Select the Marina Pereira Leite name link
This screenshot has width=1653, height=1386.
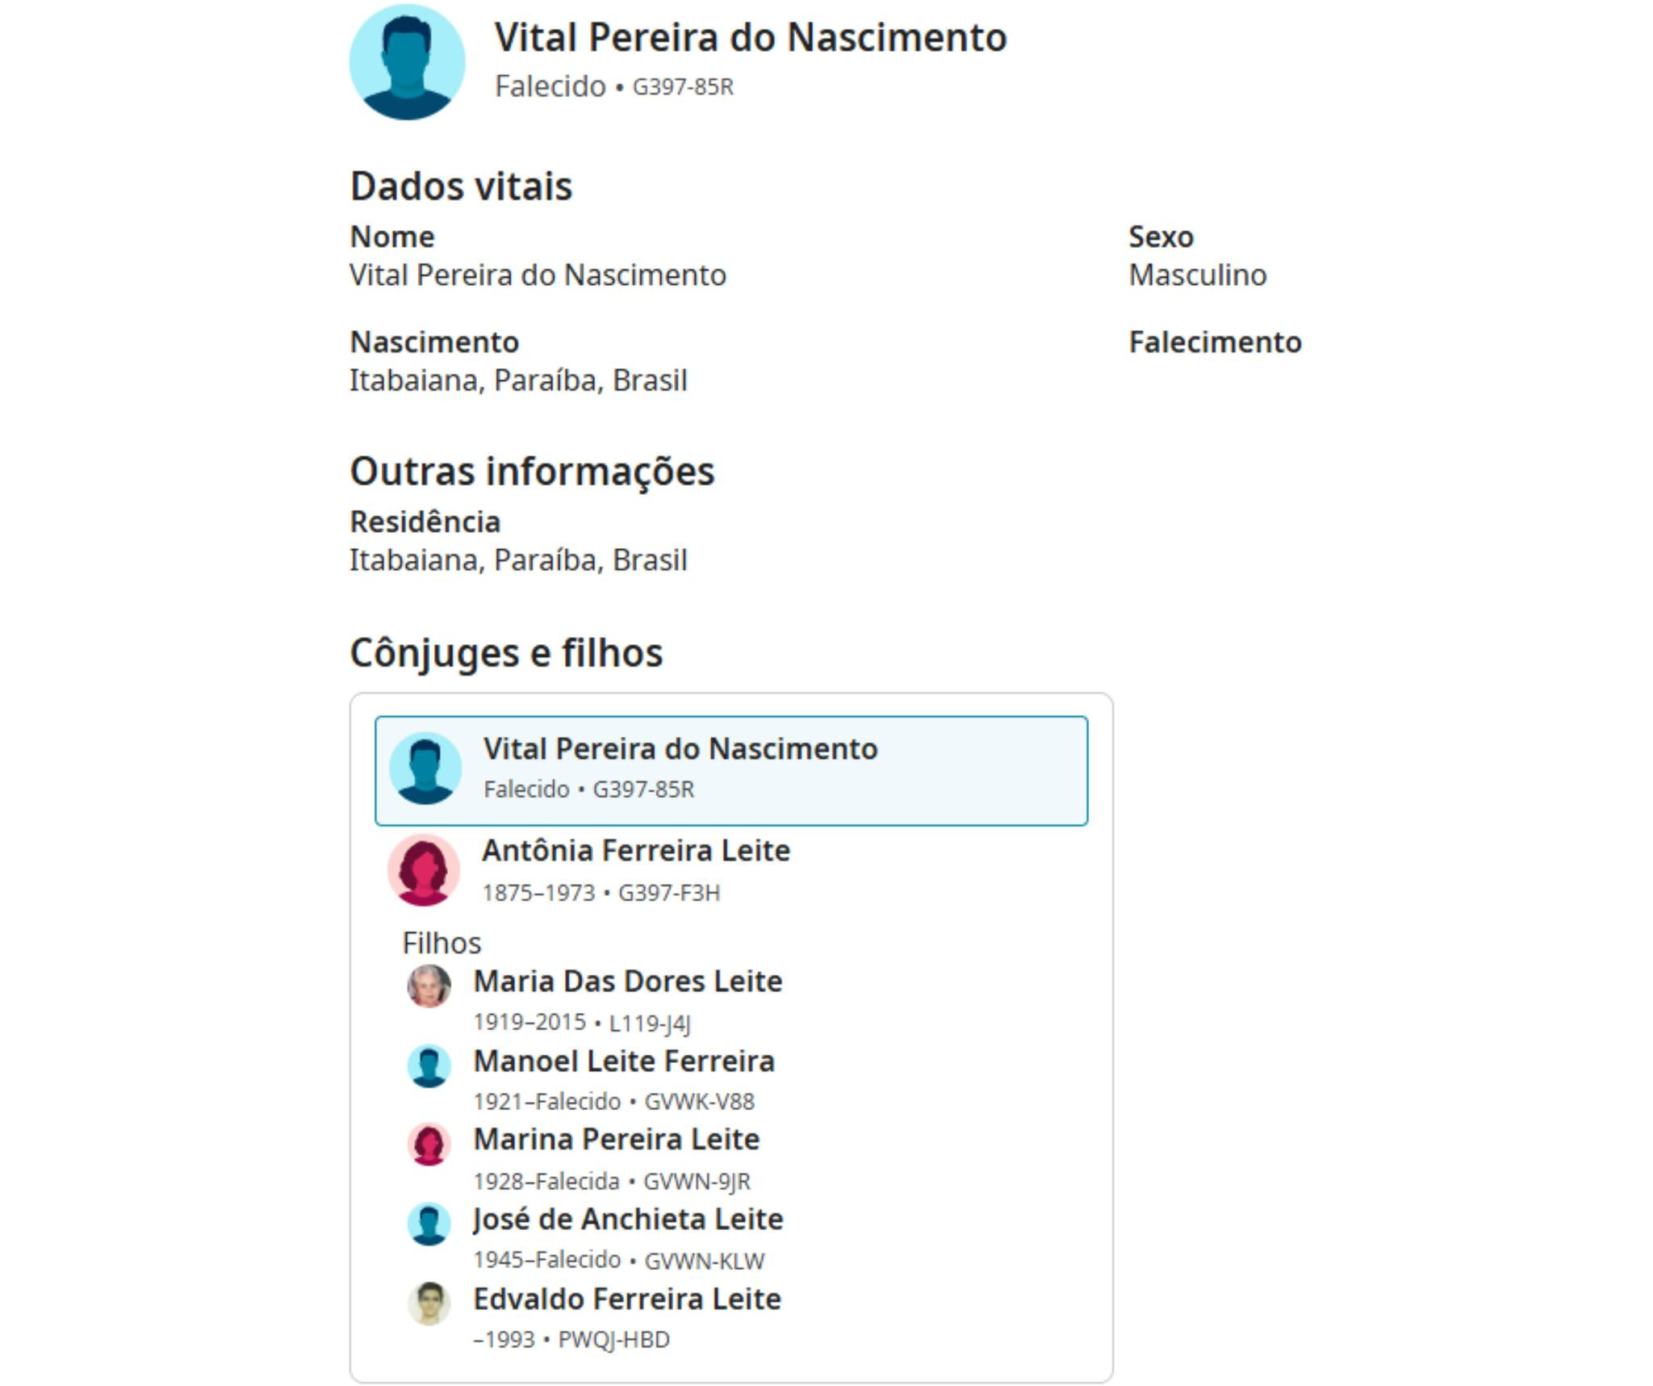click(616, 1139)
